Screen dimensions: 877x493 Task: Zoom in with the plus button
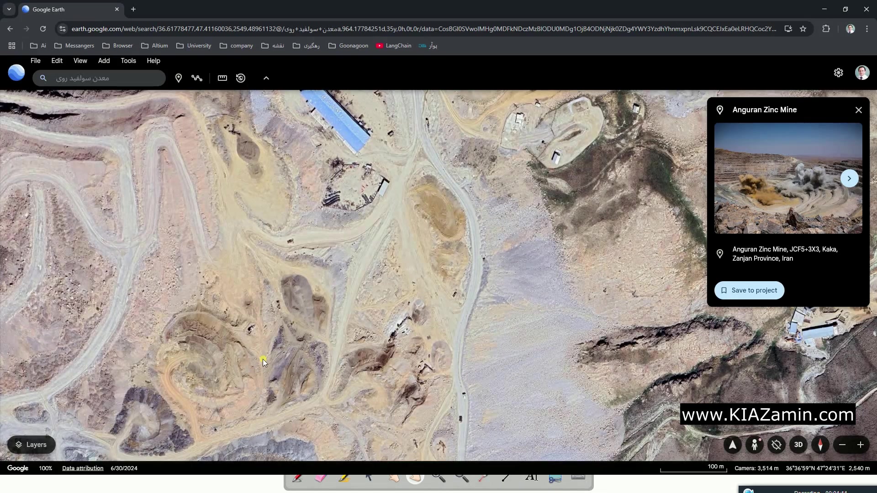[x=861, y=445]
